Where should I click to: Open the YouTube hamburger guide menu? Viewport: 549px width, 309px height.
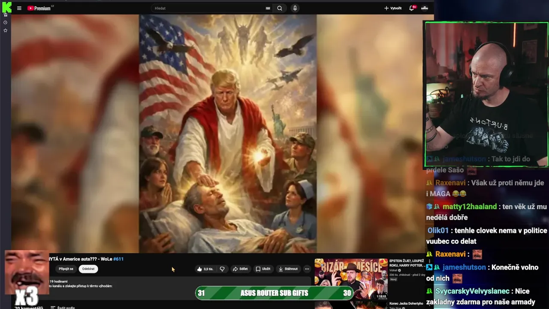pyautogui.click(x=19, y=8)
